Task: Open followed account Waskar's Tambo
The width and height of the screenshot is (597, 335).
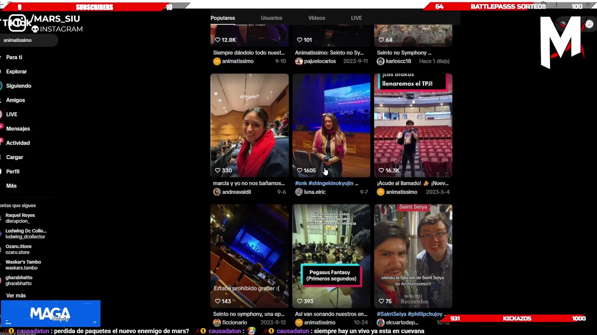Action: pos(23,265)
